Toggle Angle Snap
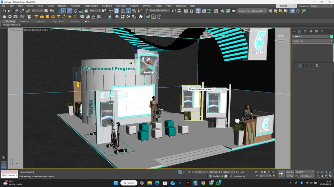Viewport: 334px width, 187px height. (x=128, y=11)
